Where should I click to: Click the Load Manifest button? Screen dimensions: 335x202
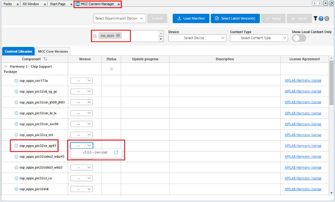pyautogui.click(x=191, y=18)
